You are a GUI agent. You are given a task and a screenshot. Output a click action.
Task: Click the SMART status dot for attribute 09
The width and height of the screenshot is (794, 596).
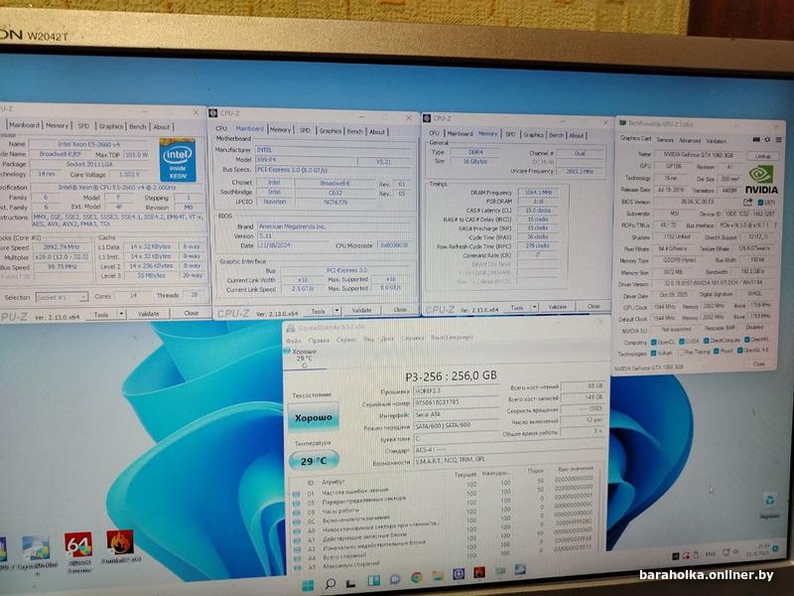297,513
